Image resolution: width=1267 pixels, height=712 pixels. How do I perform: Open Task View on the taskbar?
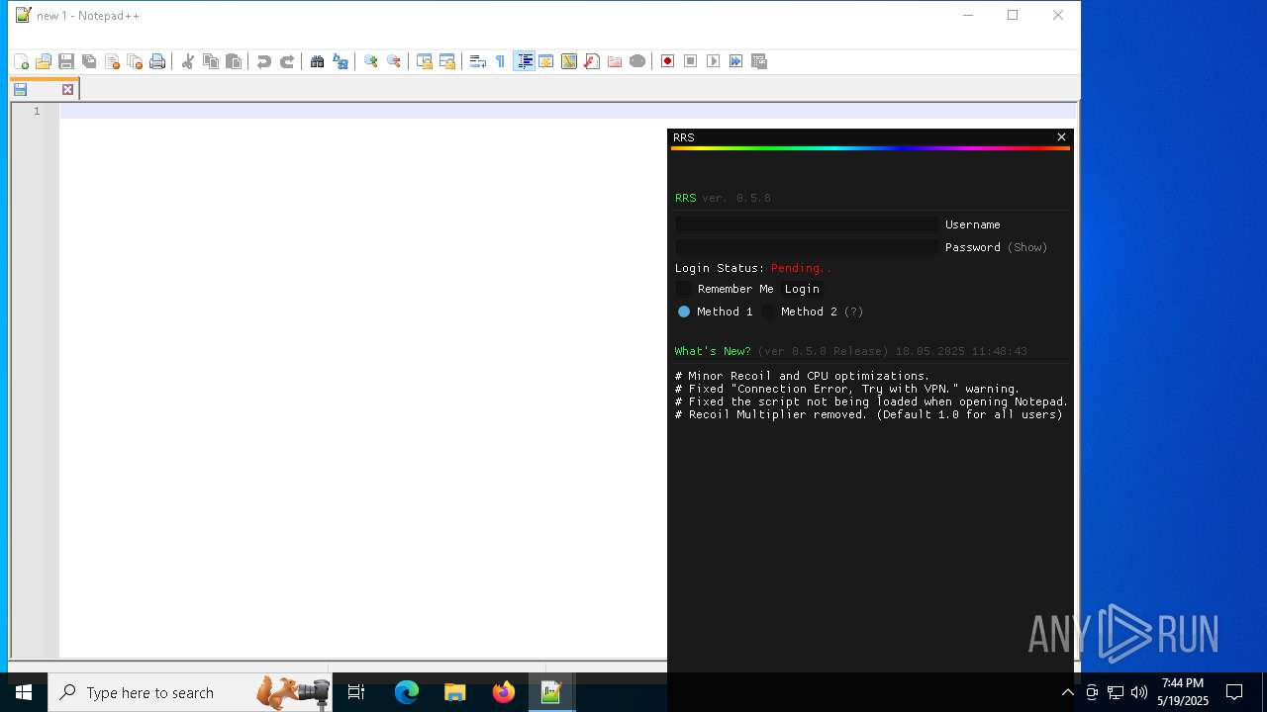(x=356, y=692)
